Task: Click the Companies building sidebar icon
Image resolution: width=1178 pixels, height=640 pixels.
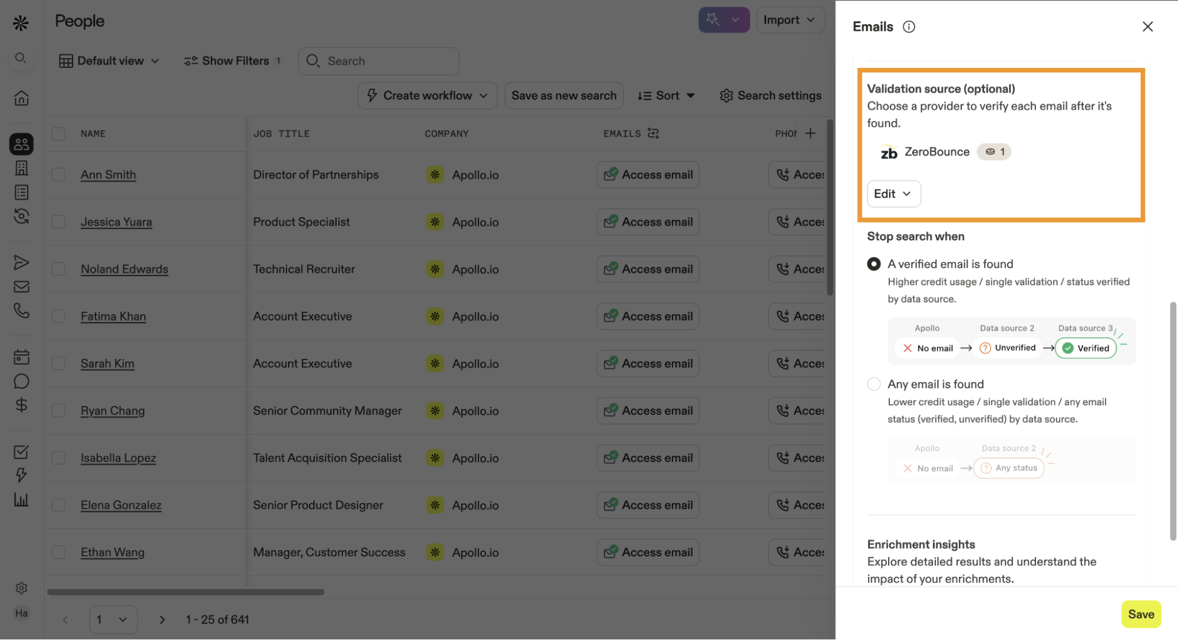Action: pos(21,168)
